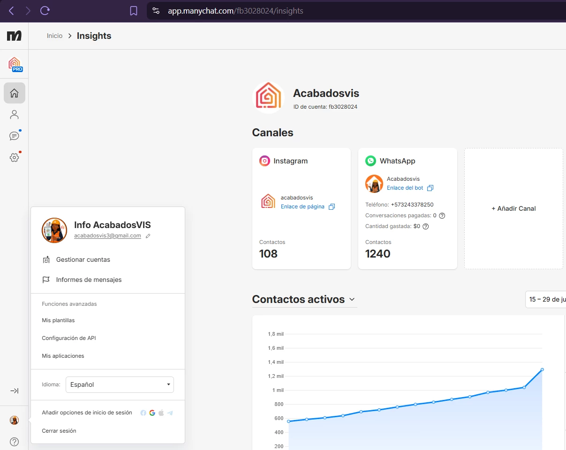Go to Home in sidebar
566x450 pixels.
pyautogui.click(x=15, y=93)
